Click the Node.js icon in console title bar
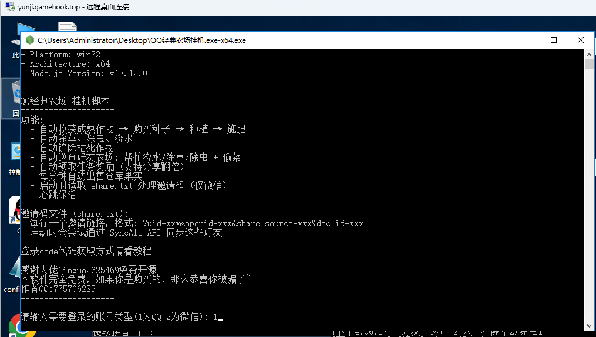 click(29, 40)
